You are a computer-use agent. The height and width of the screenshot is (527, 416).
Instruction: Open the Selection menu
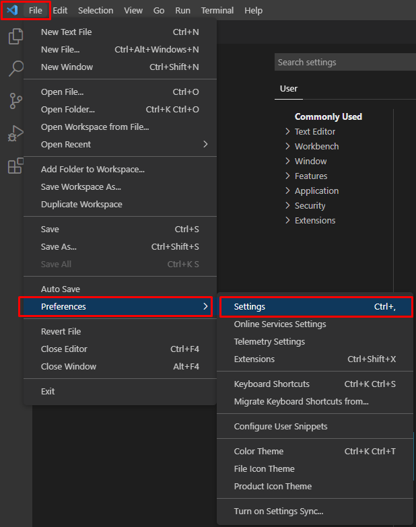pyautogui.click(x=96, y=10)
